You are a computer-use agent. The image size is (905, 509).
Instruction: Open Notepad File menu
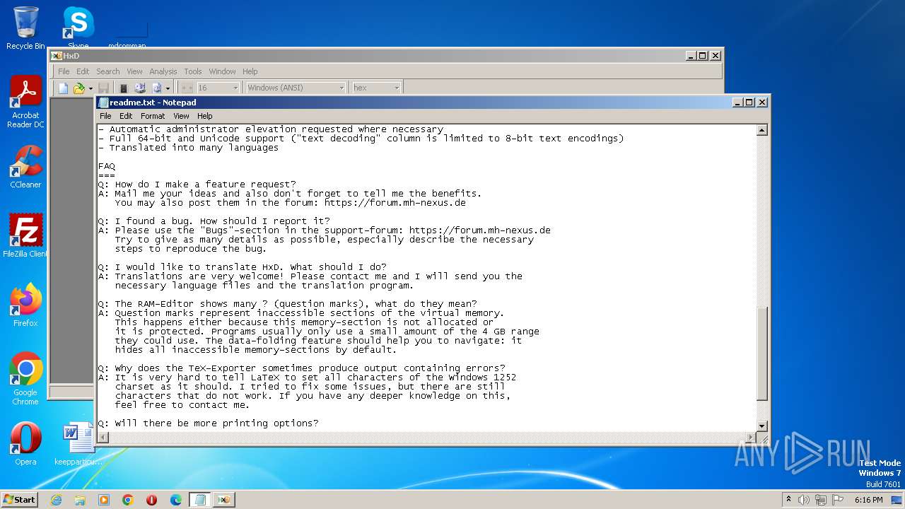[x=105, y=116]
